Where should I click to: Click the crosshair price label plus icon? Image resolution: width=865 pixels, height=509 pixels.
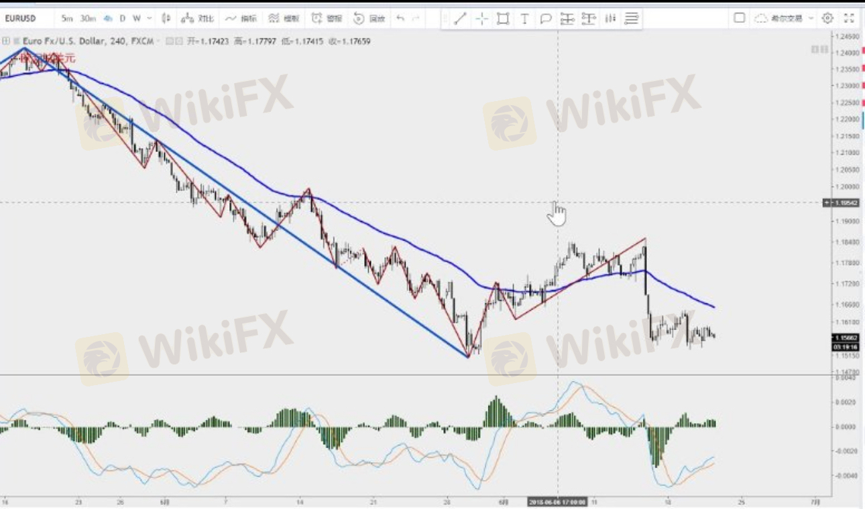(x=827, y=203)
